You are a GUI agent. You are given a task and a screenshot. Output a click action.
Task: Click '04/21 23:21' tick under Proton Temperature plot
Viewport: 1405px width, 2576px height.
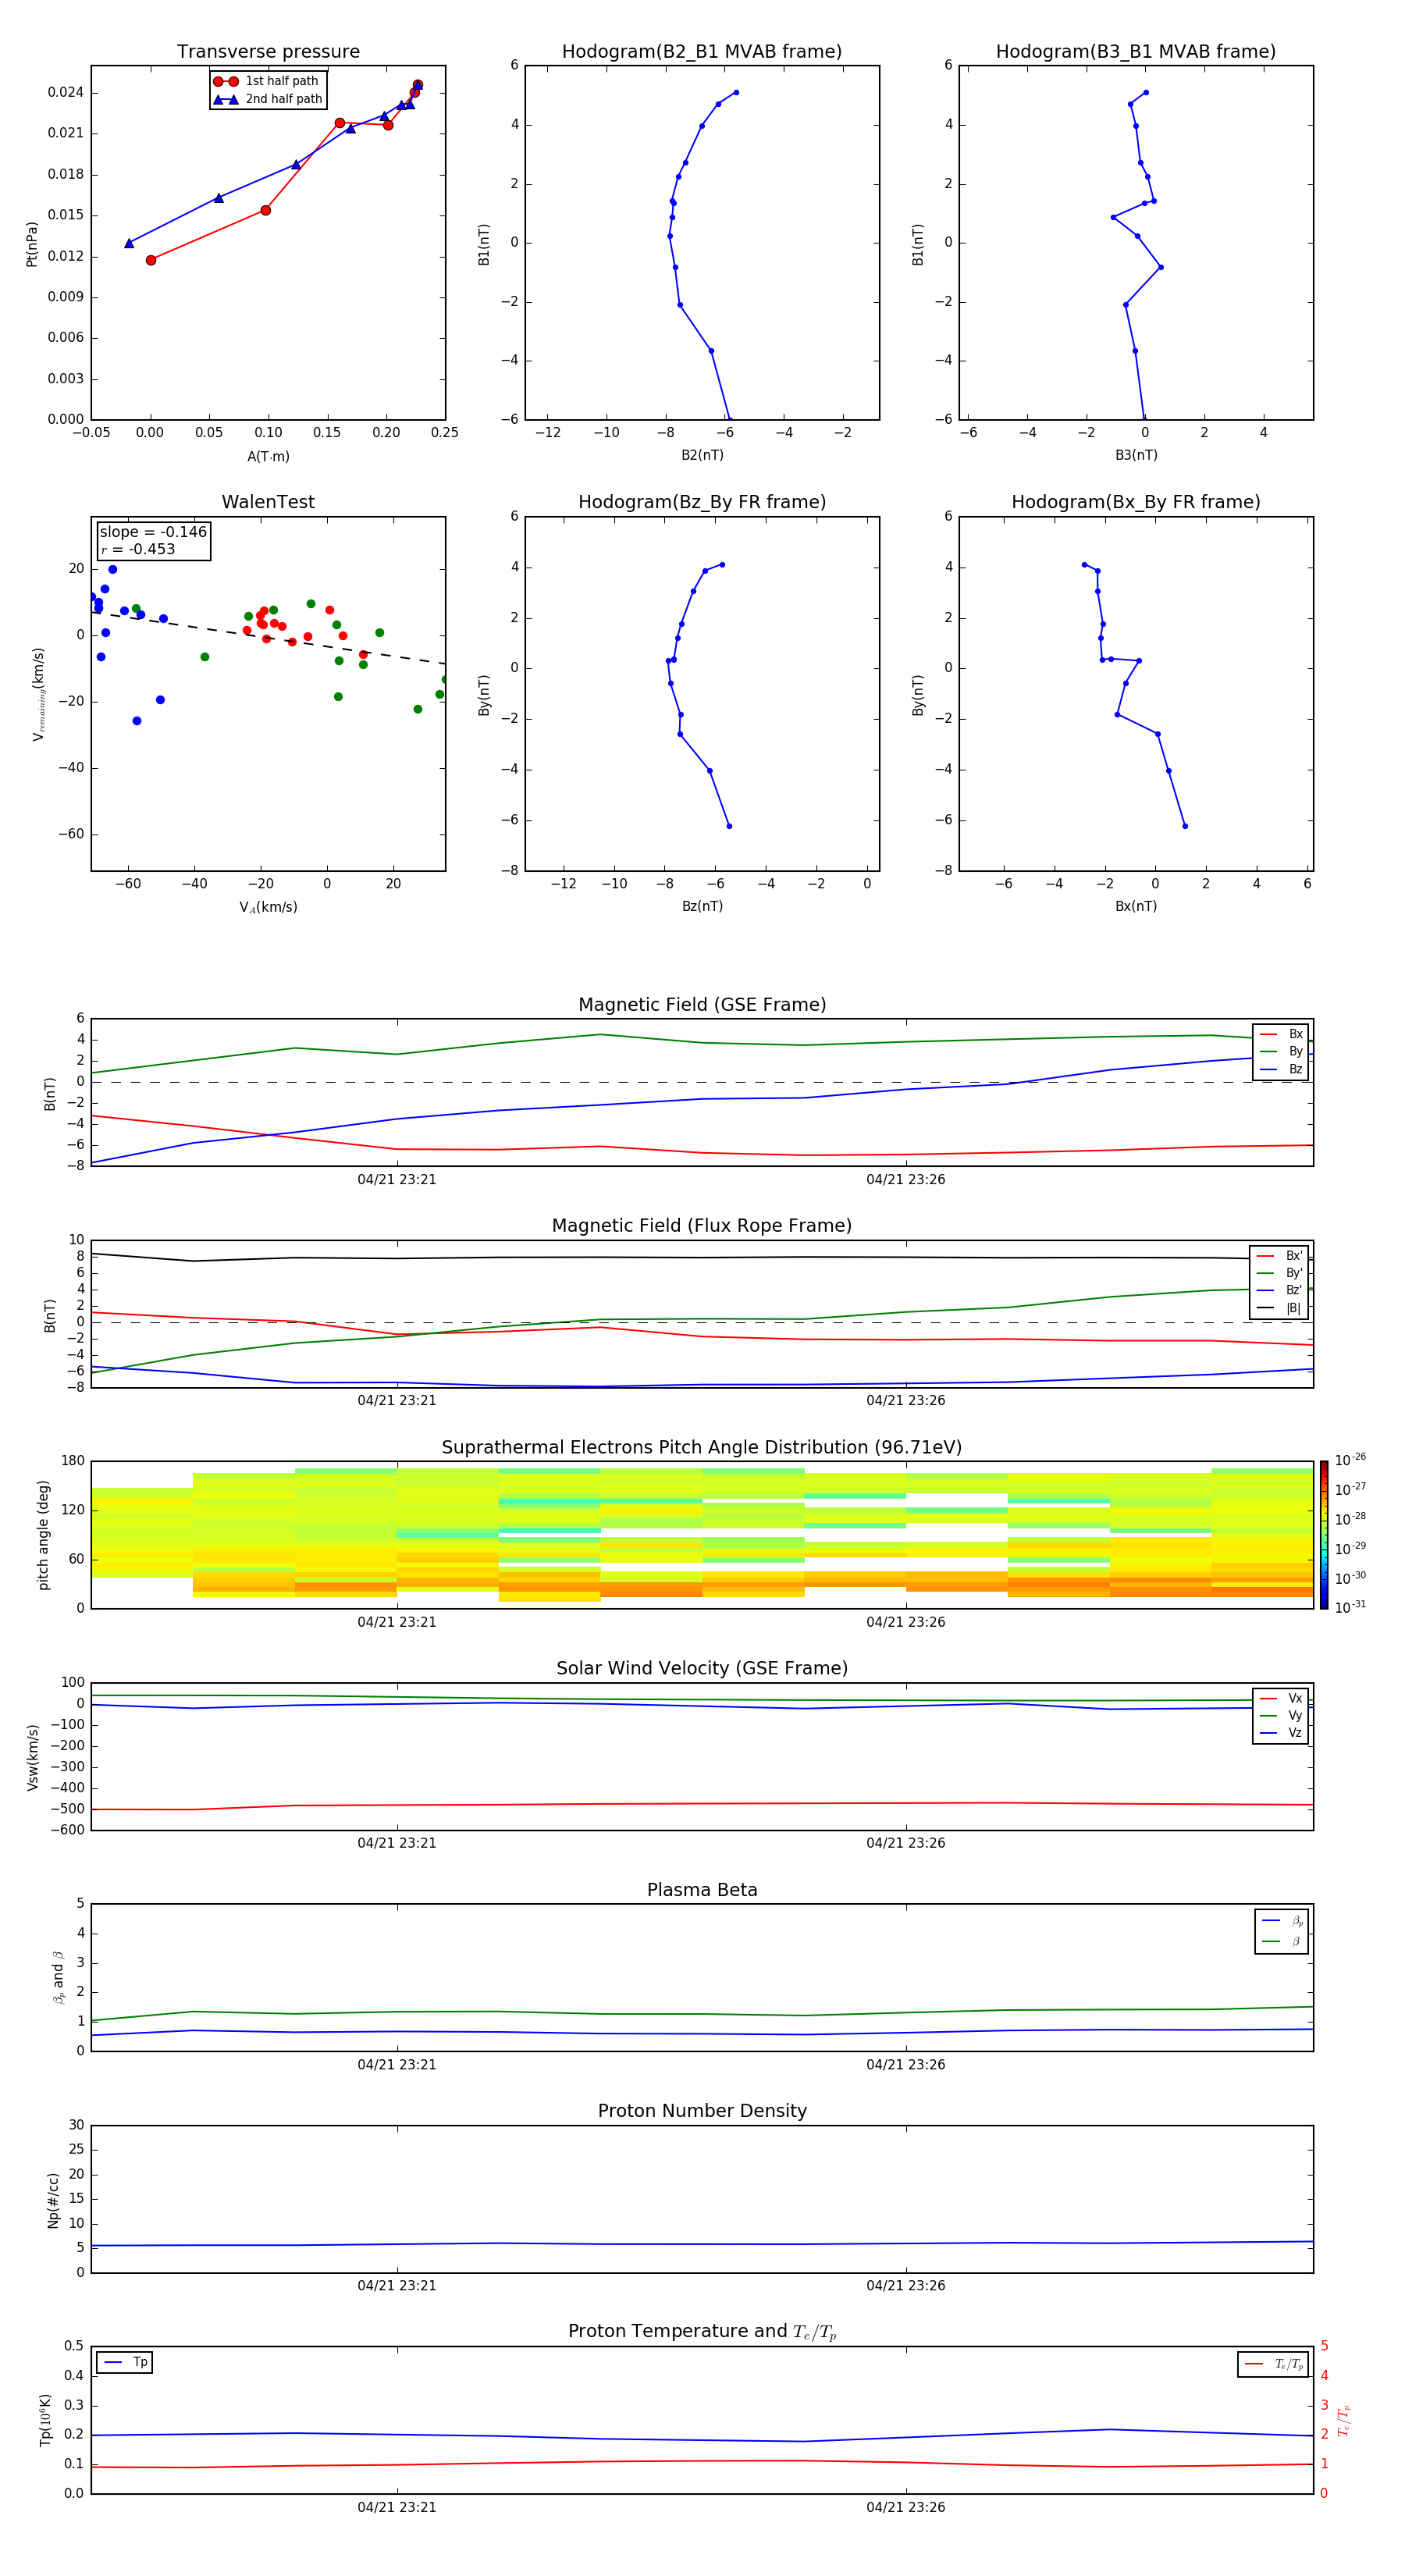point(397,2507)
